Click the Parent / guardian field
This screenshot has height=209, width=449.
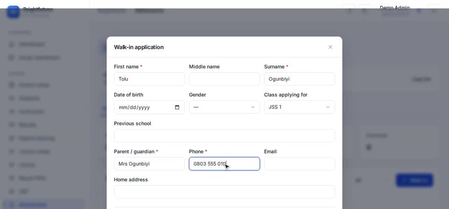coord(149,164)
